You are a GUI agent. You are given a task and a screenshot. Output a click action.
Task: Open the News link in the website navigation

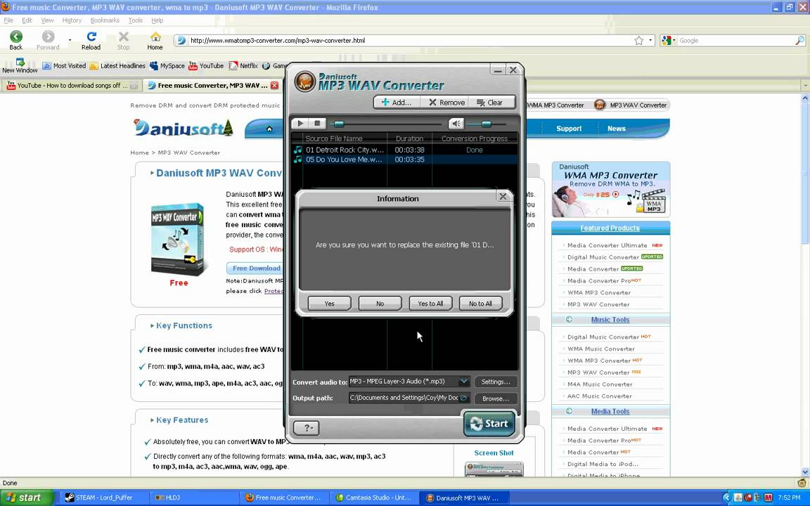(616, 129)
